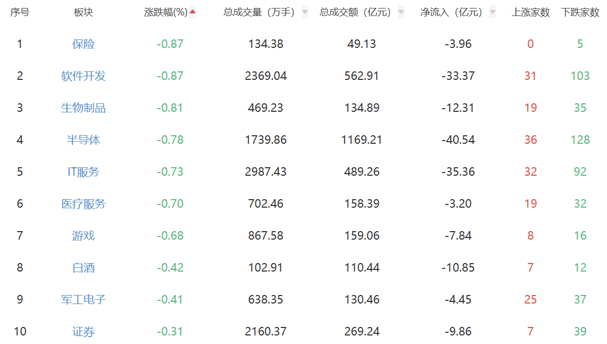Click the 证券 sector link
This screenshot has height=344, width=607.
84,332
